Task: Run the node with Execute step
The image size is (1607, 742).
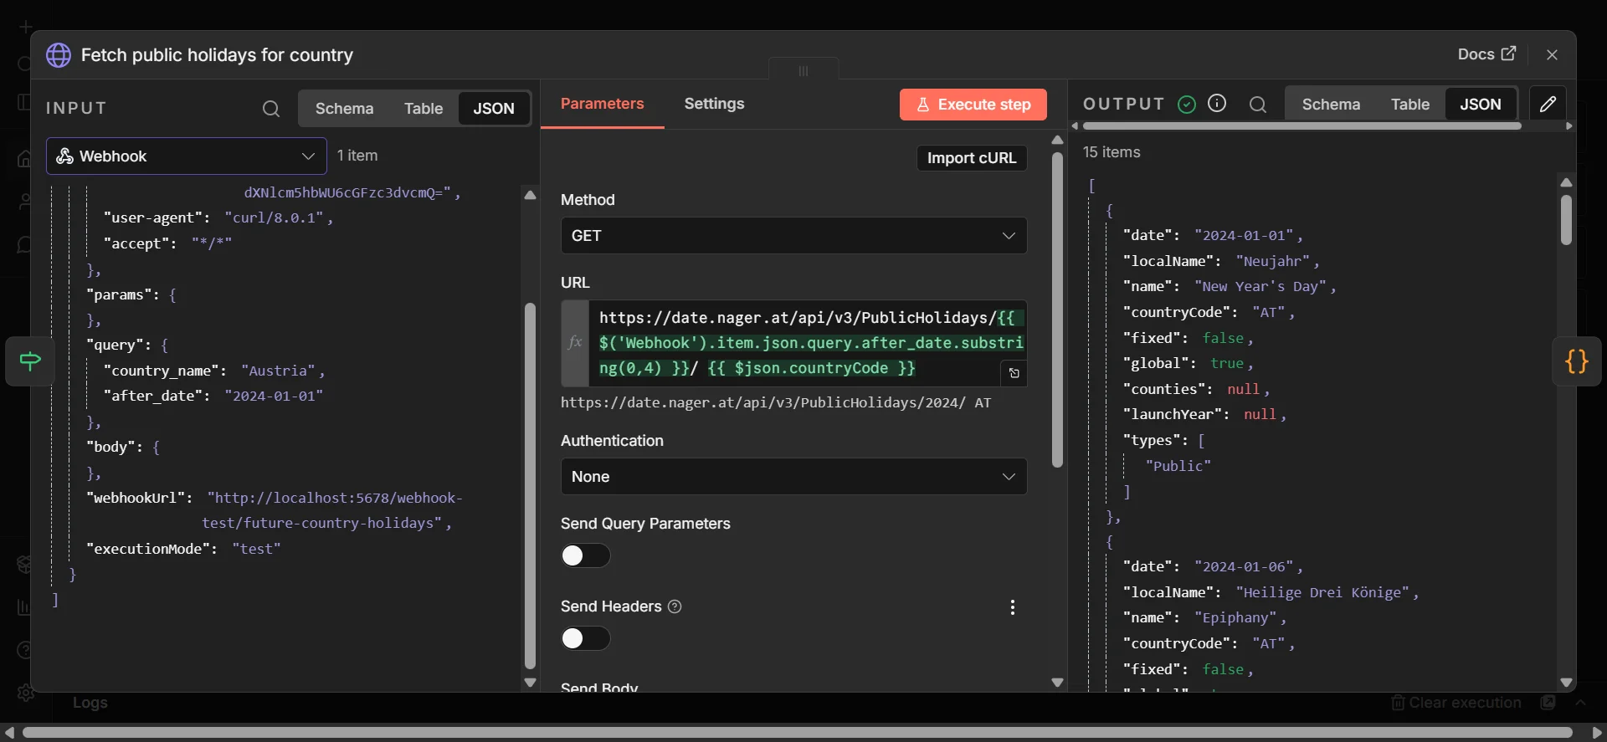Action: pyautogui.click(x=973, y=105)
